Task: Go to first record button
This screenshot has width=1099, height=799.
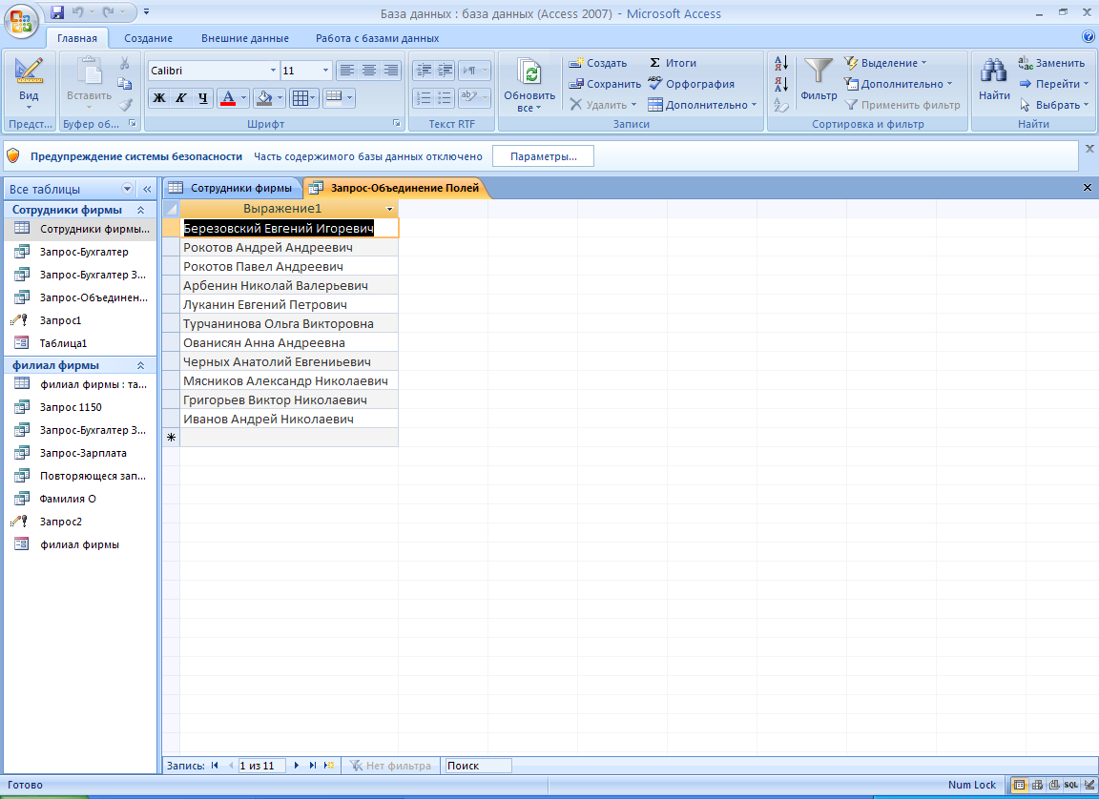Action: (x=215, y=766)
